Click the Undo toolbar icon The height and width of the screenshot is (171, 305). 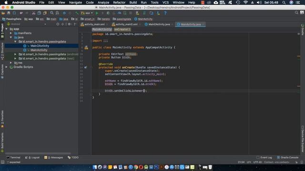21,13
